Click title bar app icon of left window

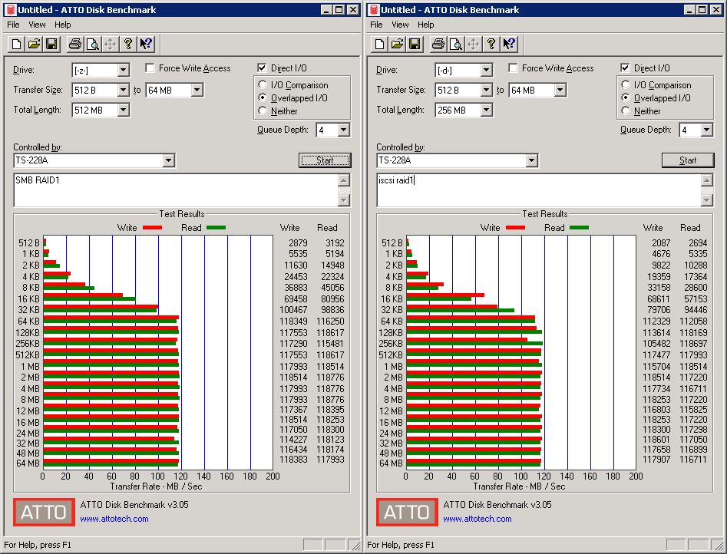11,10
